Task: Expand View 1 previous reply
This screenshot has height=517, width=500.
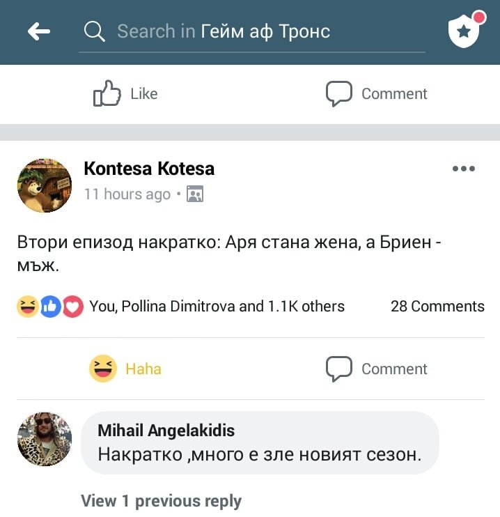Action: [161, 501]
